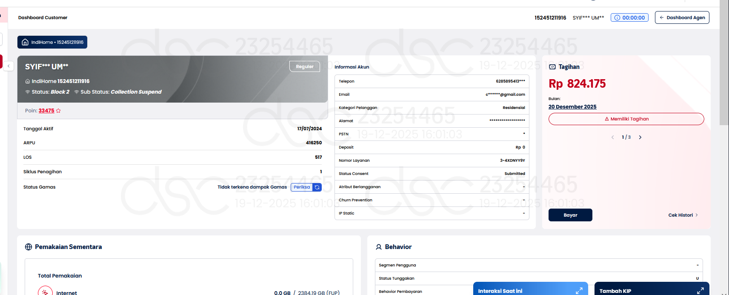The width and height of the screenshot is (729, 295).
Task: Click Kategori Pelanggan value Residensial
Action: pos(514,108)
